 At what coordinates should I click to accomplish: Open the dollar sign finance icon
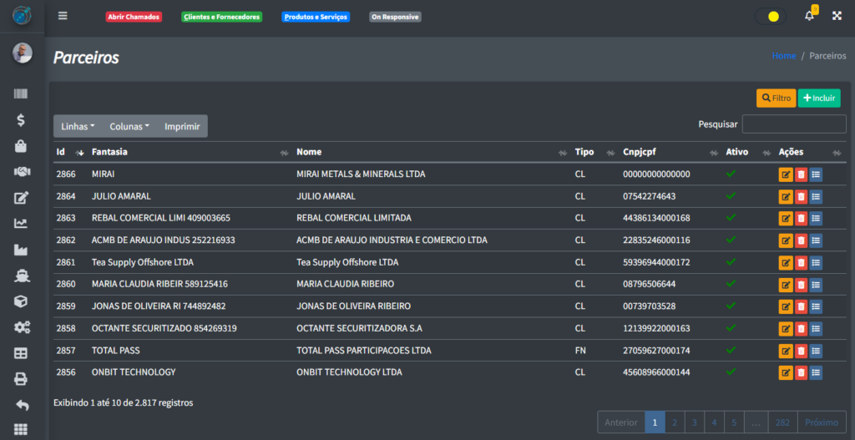[x=21, y=120]
